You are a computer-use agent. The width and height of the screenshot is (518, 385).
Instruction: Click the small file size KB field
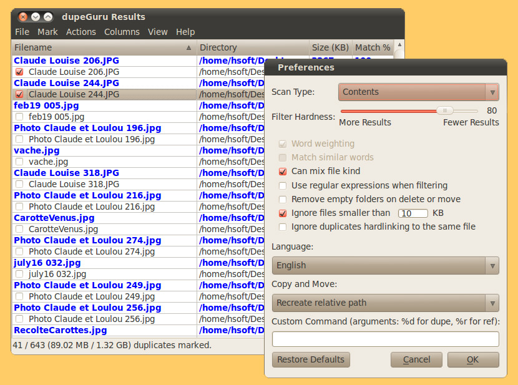[413, 213]
